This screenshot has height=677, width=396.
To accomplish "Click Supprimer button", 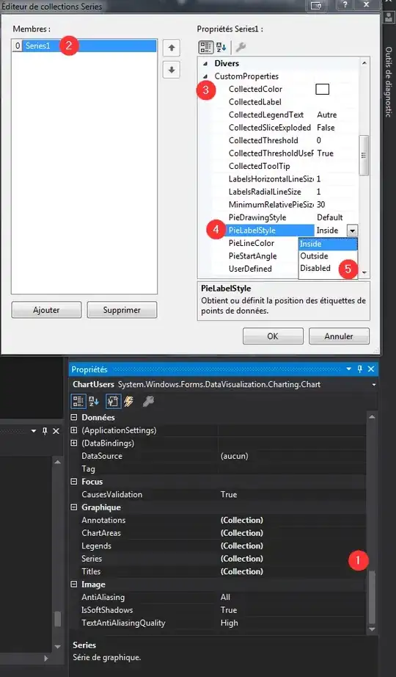I will [x=122, y=310].
